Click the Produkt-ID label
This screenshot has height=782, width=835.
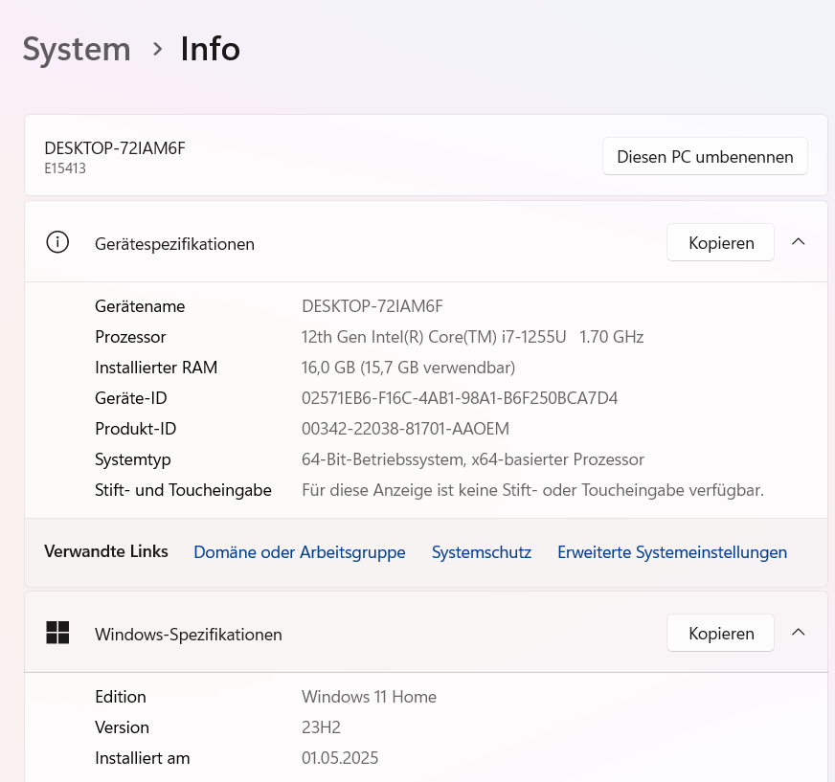pos(136,429)
